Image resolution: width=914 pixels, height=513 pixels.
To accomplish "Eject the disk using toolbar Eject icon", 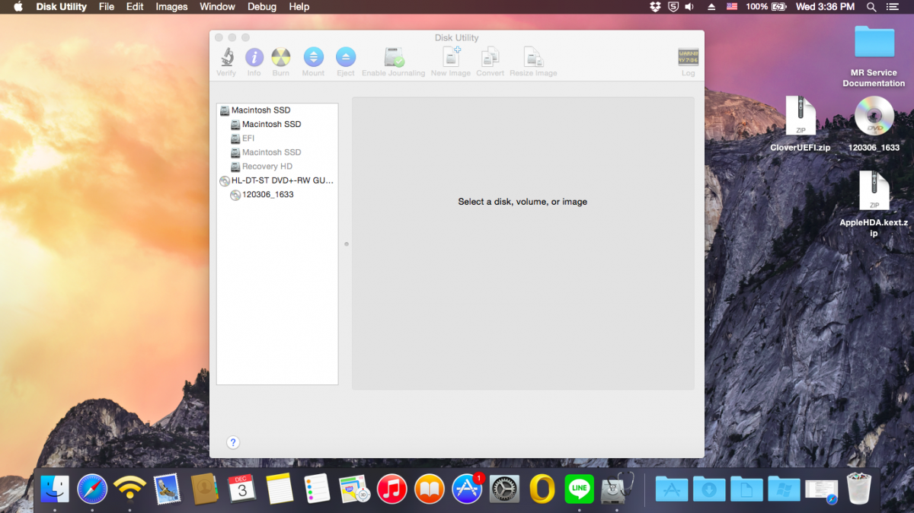I will tap(346, 58).
